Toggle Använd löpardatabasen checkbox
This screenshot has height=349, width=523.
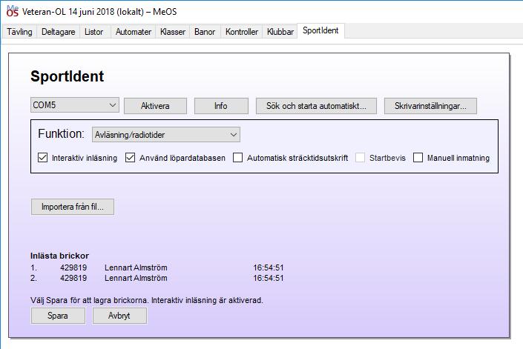(x=130, y=158)
